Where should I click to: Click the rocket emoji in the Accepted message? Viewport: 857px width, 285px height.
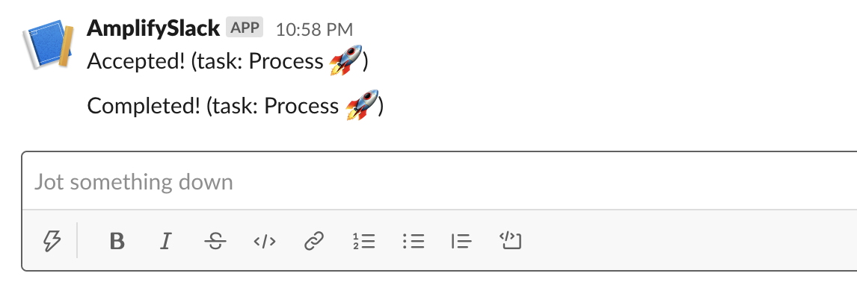click(346, 60)
